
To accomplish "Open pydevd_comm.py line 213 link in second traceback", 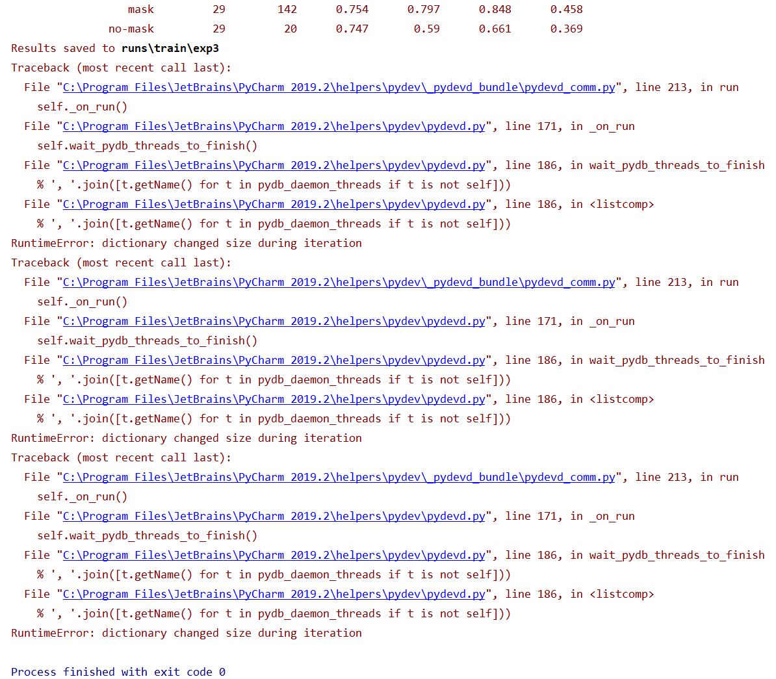I will point(337,282).
